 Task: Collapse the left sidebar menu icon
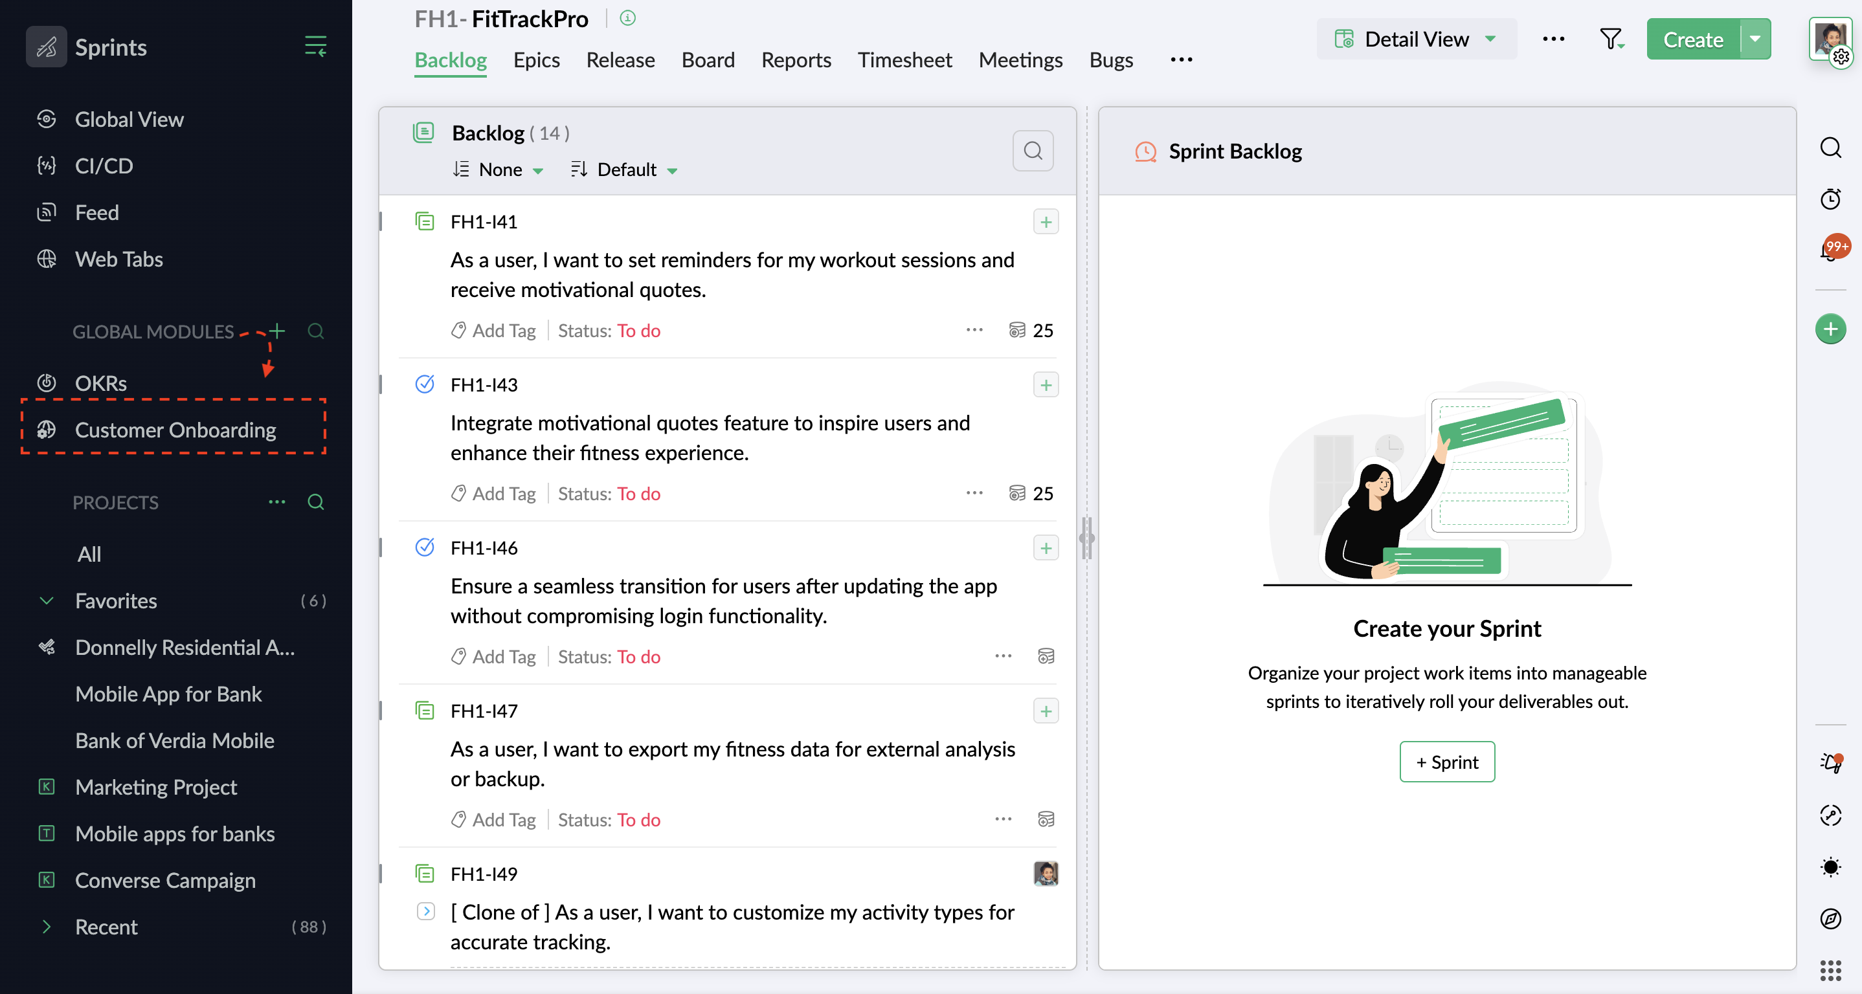pos(315,46)
